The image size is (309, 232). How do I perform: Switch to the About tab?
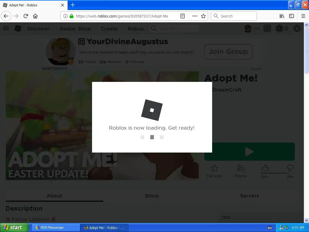click(x=54, y=196)
